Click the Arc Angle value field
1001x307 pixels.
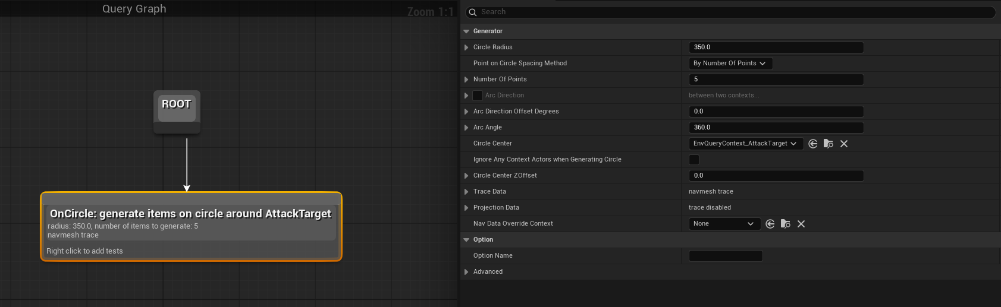click(776, 128)
